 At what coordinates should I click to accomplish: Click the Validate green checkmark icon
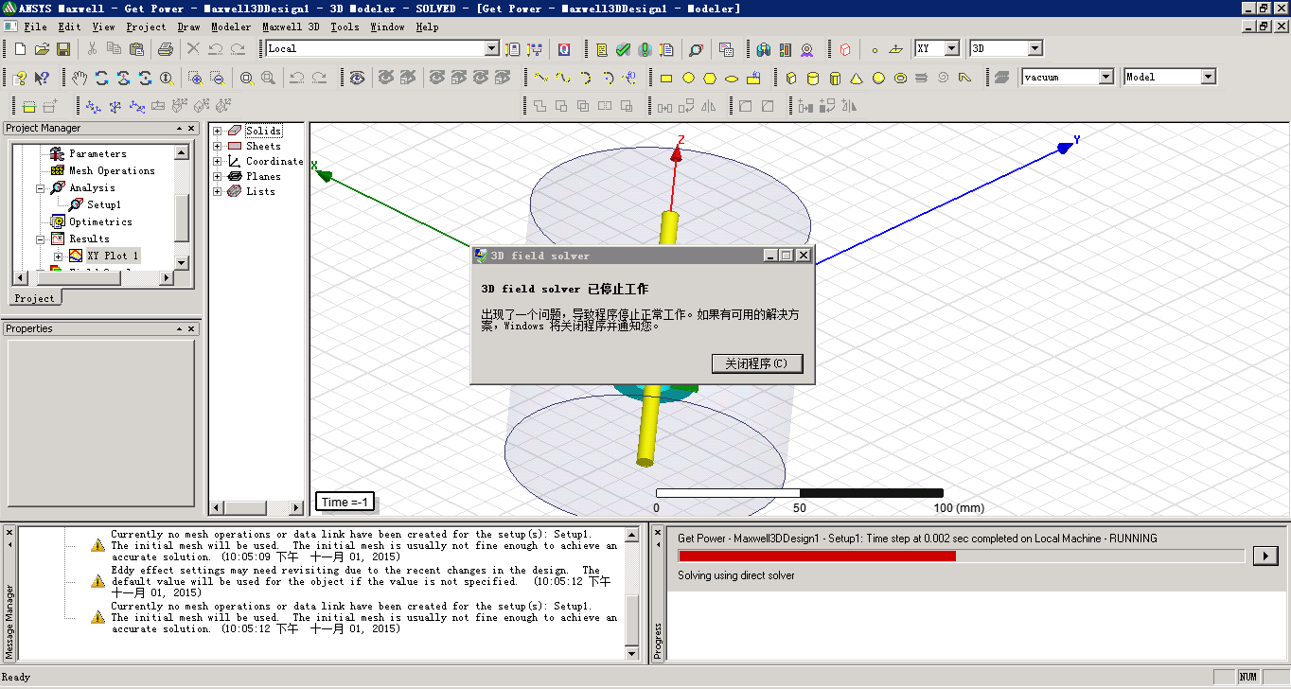point(623,48)
